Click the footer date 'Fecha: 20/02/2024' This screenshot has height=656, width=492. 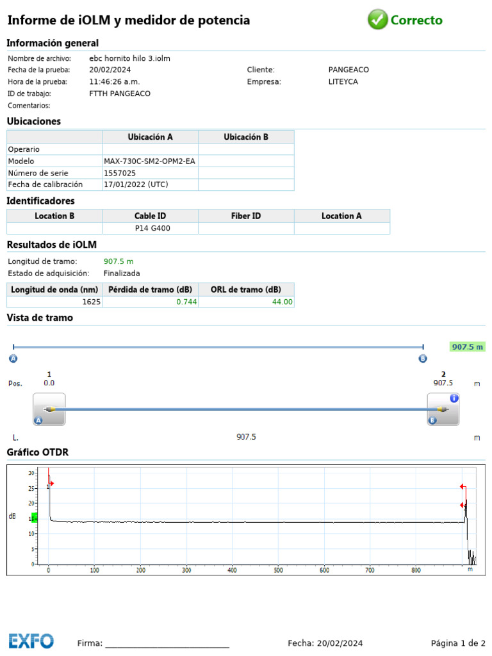(325, 643)
